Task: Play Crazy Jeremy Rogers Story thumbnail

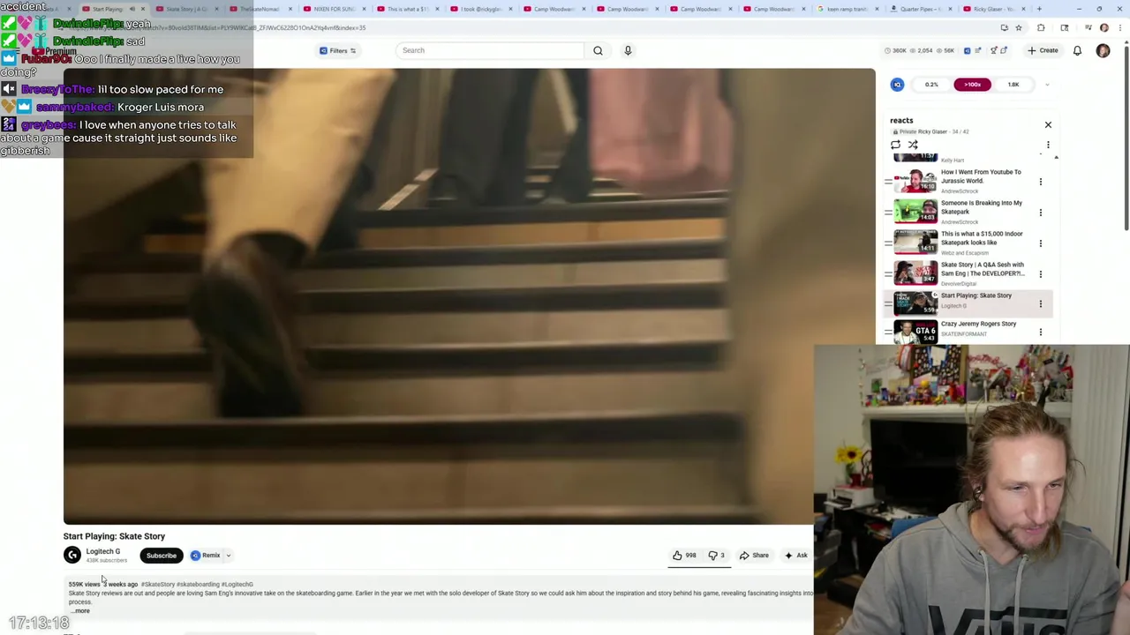Action: point(915,332)
